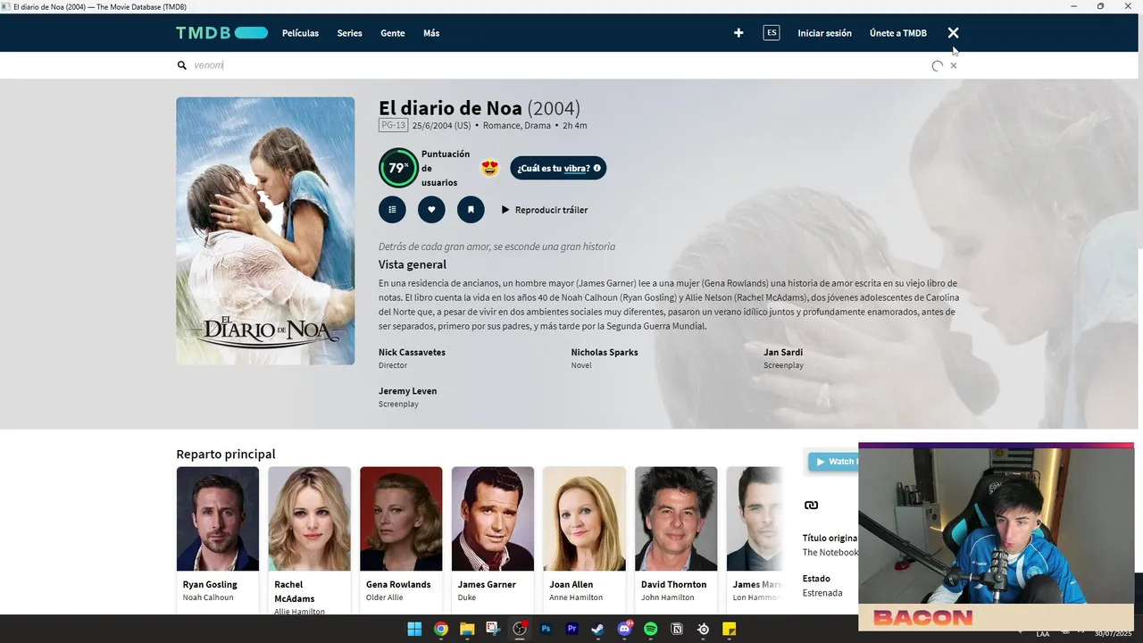The height and width of the screenshot is (643, 1143).
Task: Open the homepage link chain icon
Action: pos(811,505)
